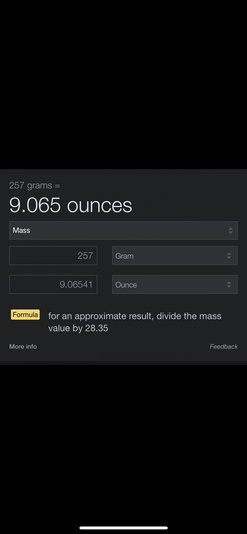Screen dimensions: 247x534
Task: Tap the formula description text
Action: [135, 322]
